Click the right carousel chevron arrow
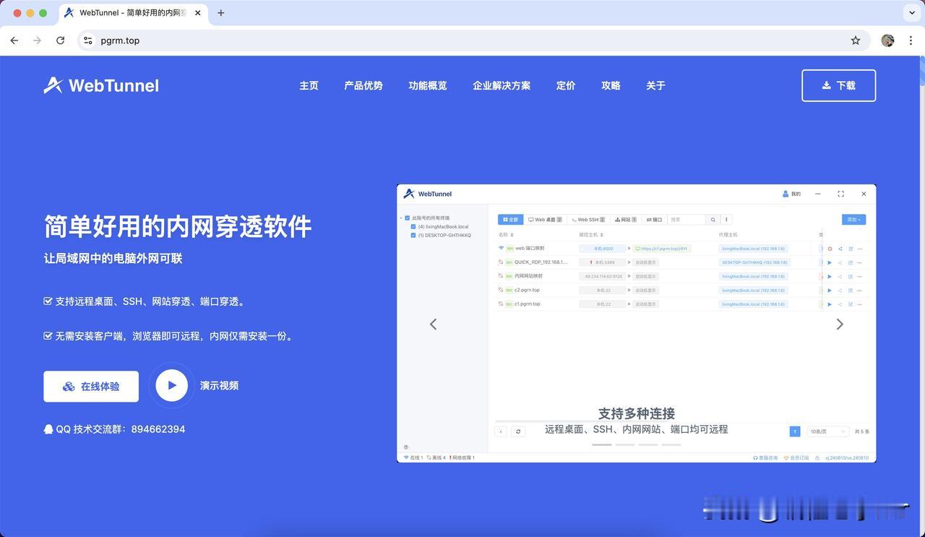Screen dimensions: 925x537 click(840, 324)
